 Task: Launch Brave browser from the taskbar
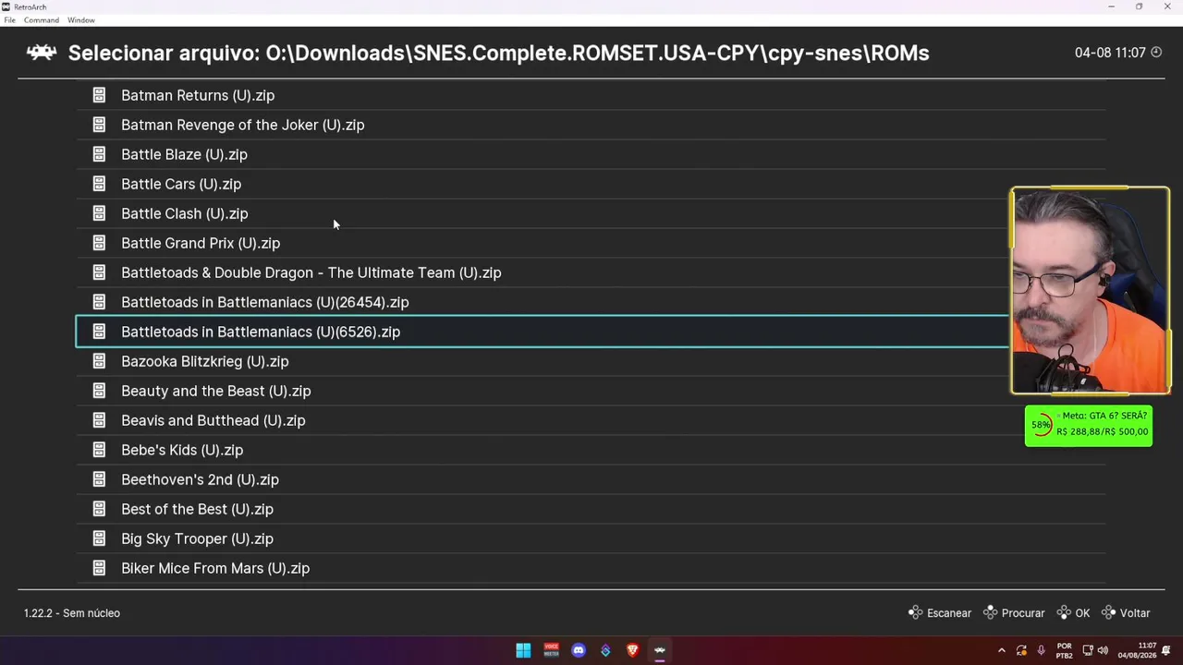point(633,650)
